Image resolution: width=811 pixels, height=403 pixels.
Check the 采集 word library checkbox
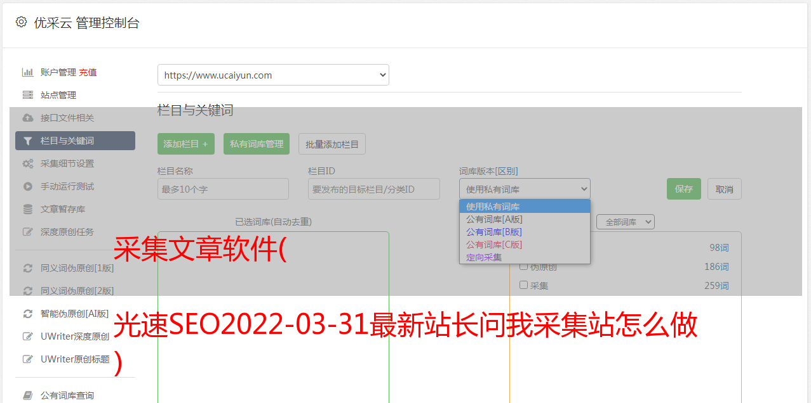click(x=524, y=285)
